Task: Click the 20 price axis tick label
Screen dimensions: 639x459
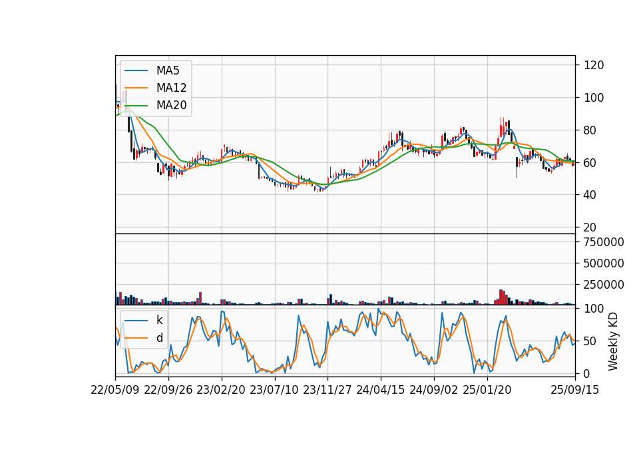Action: (590, 228)
